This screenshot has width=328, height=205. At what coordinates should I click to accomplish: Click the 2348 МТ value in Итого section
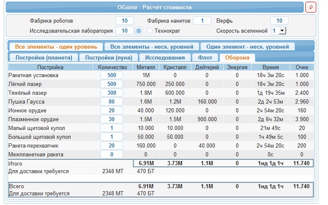pyautogui.click(x=112, y=171)
